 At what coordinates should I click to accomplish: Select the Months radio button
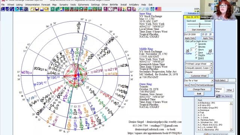click(196, 55)
